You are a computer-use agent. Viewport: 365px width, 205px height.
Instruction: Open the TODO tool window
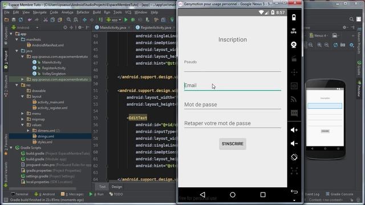(x=116, y=194)
